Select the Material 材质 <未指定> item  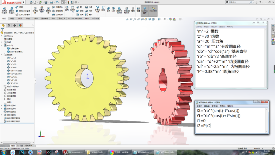point(11,87)
